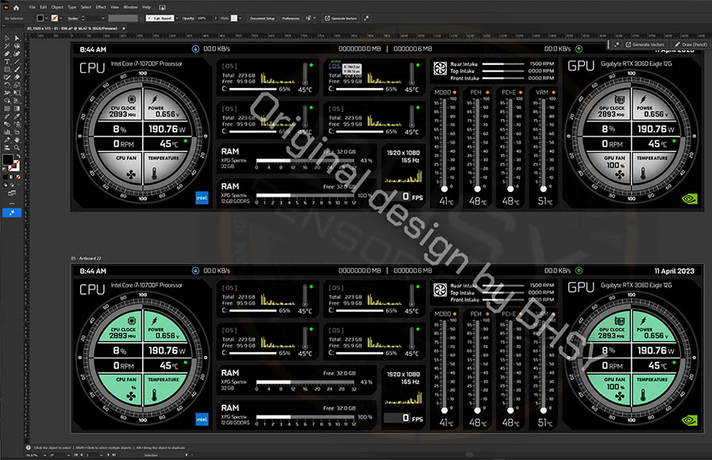The image size is (712, 460).
Task: Click Draw (Pencil) in floating bar
Action: tap(691, 44)
